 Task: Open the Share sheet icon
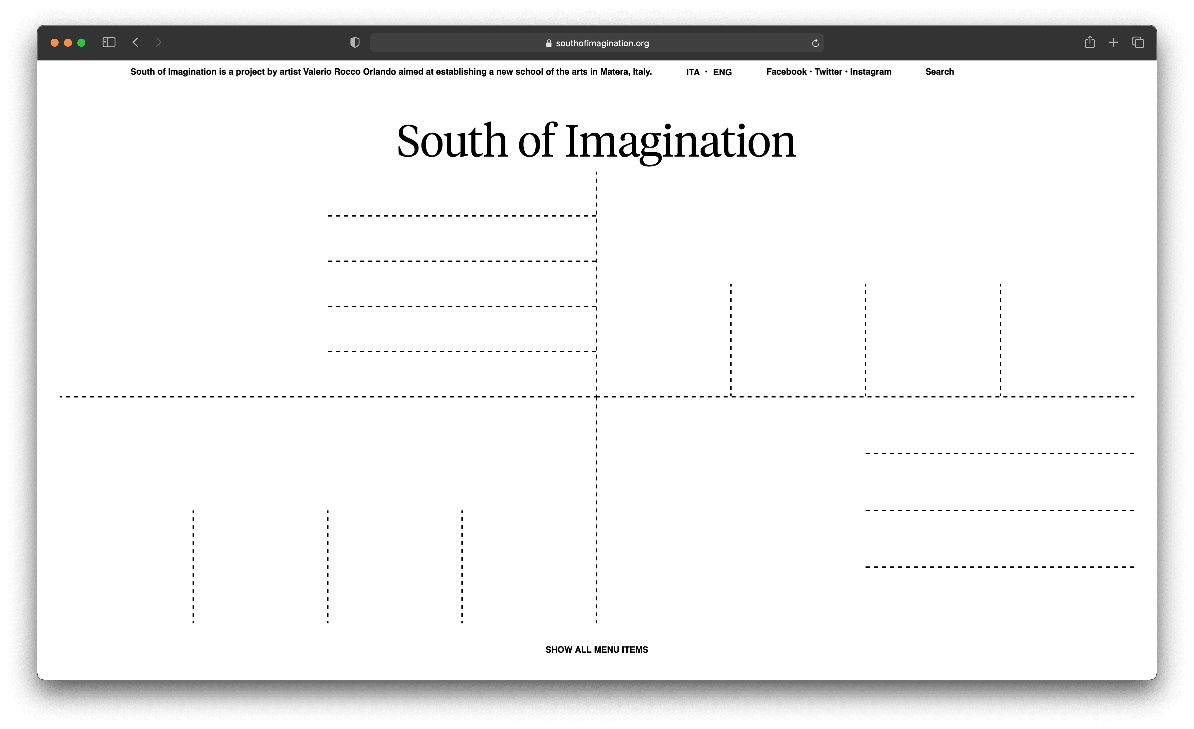1089,43
